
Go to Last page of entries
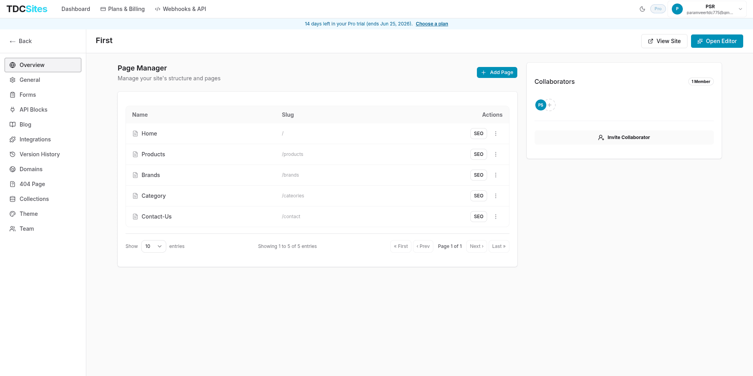point(499,246)
